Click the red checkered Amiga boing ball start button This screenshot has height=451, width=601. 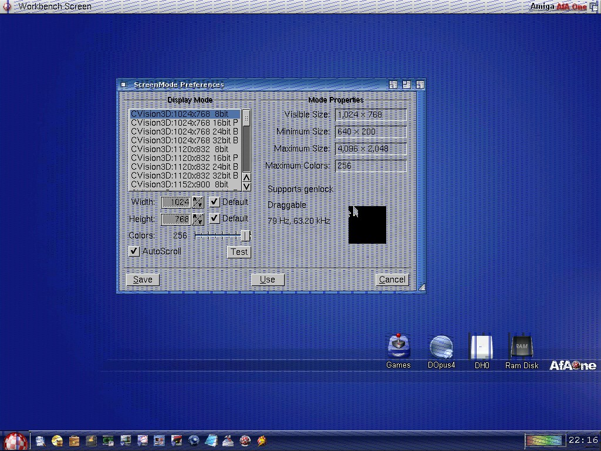pos(15,441)
